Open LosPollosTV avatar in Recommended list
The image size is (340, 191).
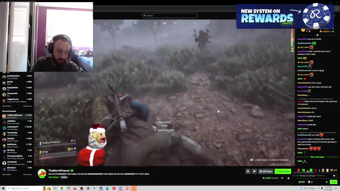4,128
